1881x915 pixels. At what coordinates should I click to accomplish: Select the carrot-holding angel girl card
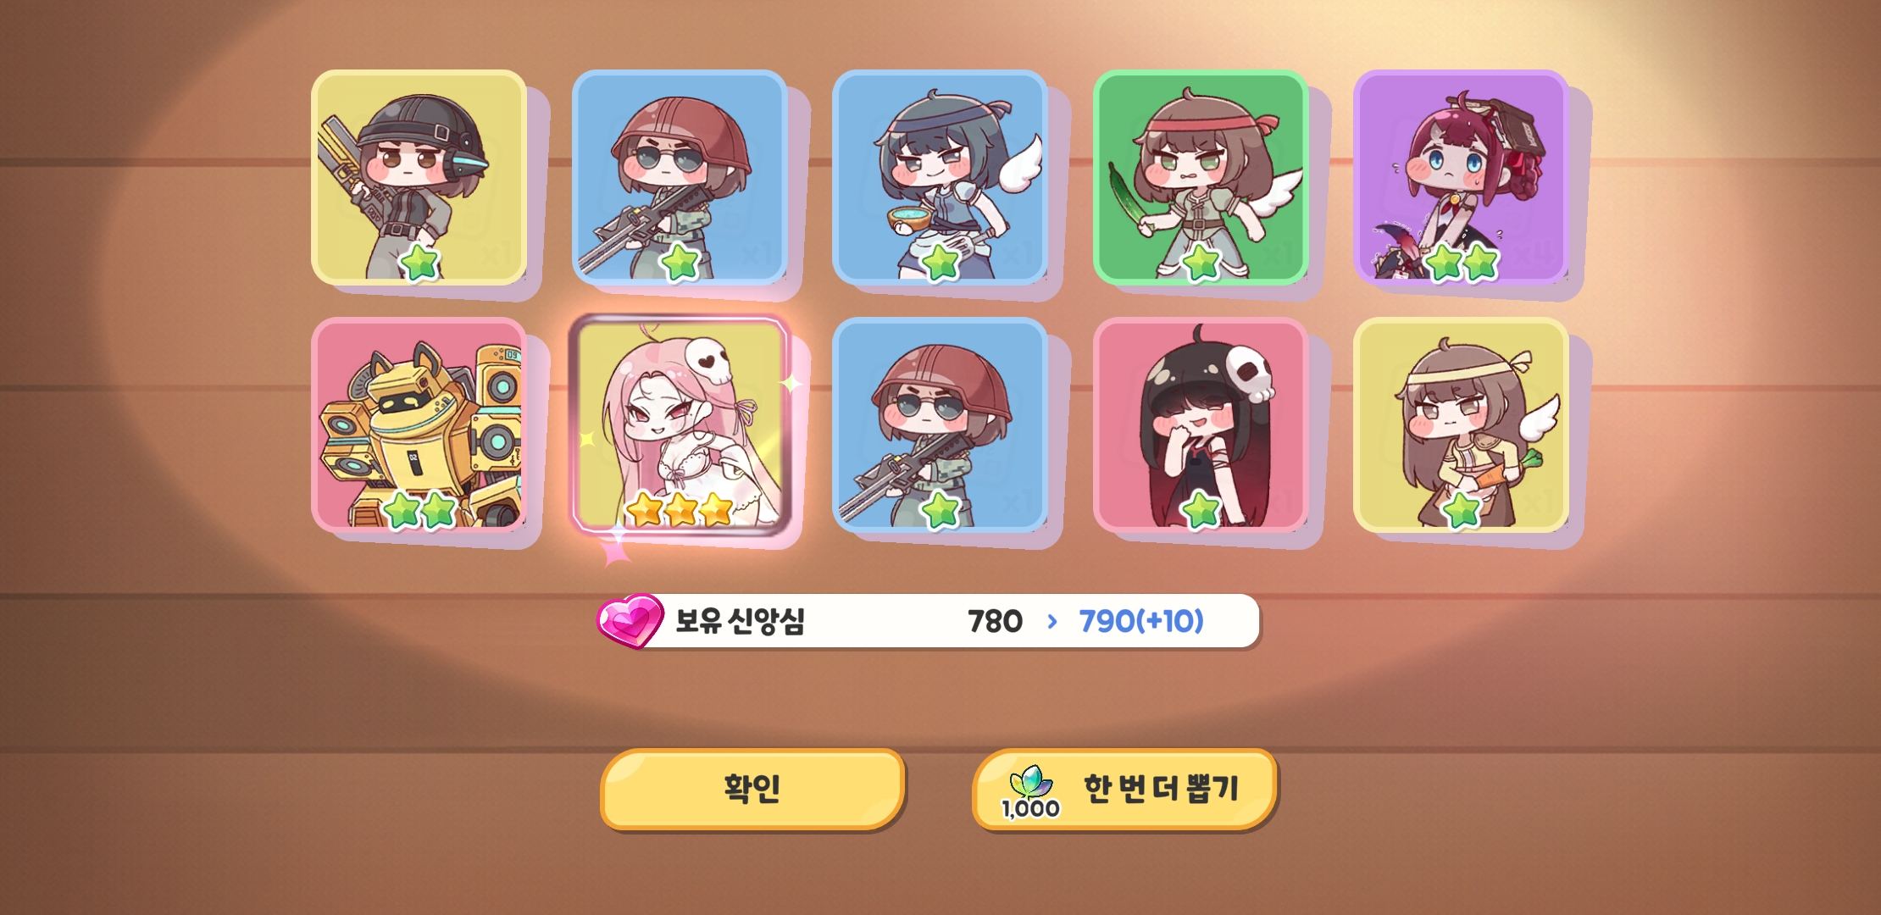coord(1462,425)
